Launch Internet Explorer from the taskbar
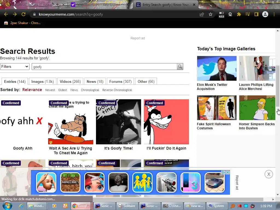The width and height of the screenshot is (280, 210). (x=21, y=206)
